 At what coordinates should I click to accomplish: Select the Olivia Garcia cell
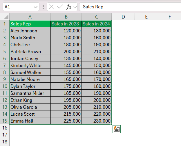tap(30, 107)
